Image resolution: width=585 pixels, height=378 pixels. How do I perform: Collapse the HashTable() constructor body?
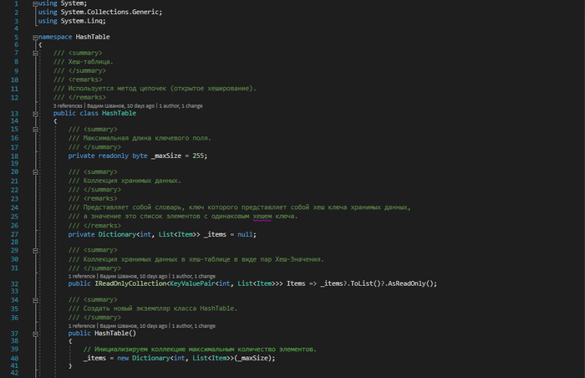(34, 333)
